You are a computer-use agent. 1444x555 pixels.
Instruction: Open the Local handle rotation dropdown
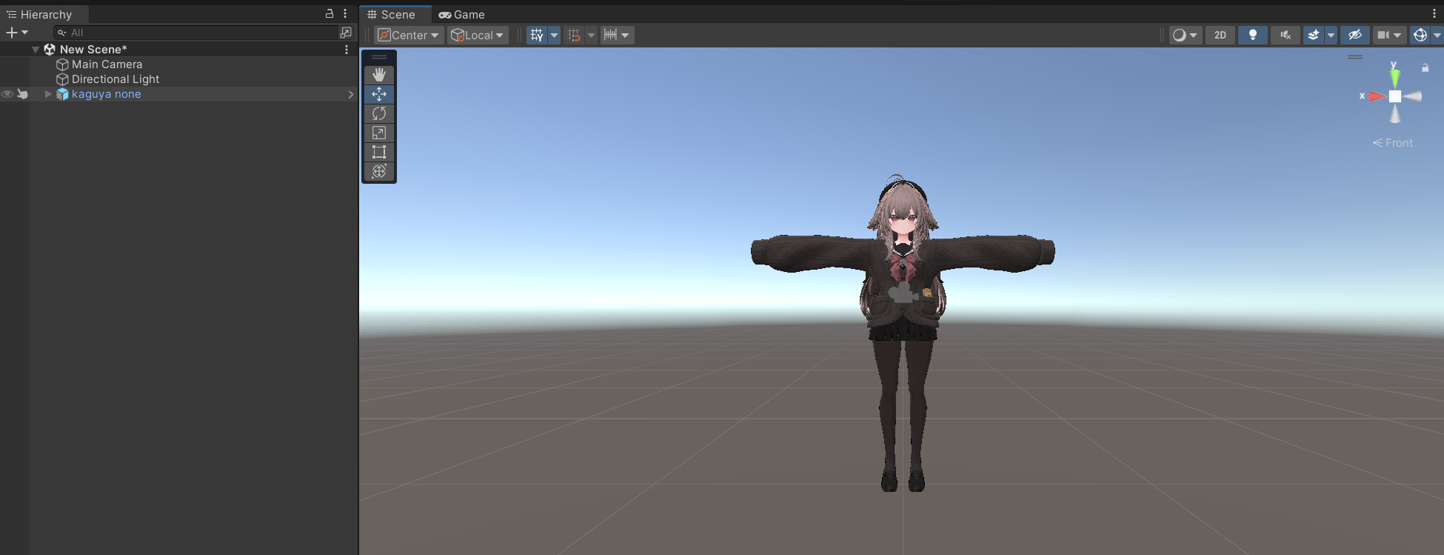pos(478,35)
